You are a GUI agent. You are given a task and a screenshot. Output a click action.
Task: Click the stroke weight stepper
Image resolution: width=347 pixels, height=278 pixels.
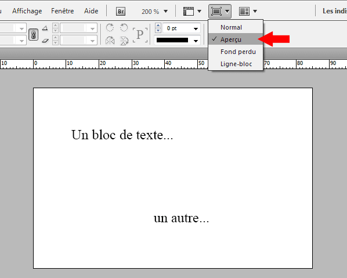pyautogui.click(x=158, y=28)
